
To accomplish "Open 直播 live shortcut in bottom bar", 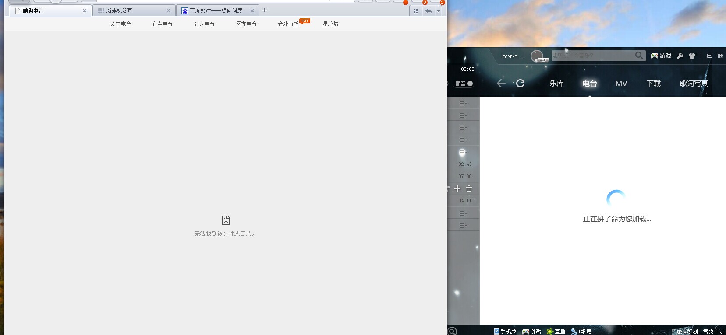I will point(556,332).
